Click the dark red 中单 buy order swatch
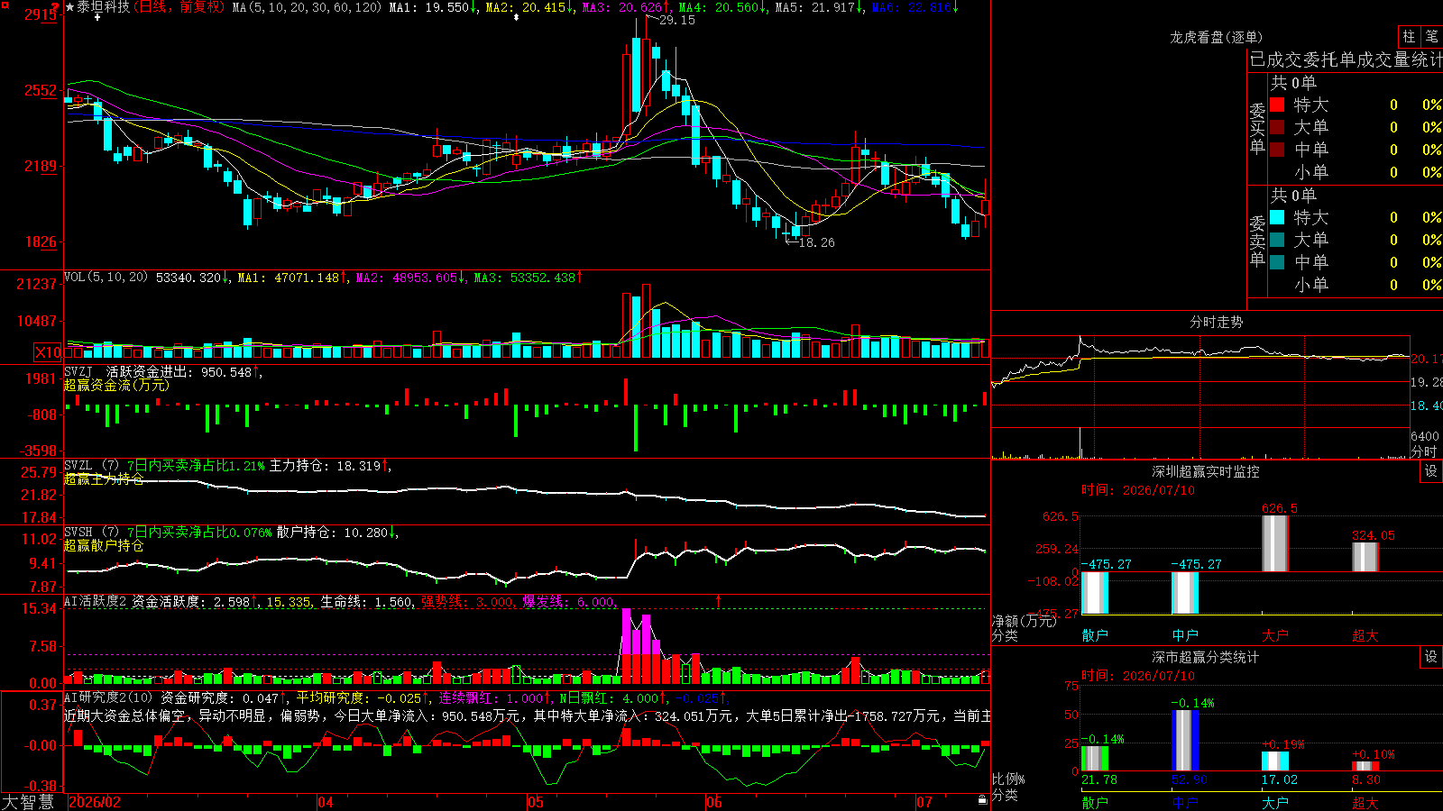This screenshot has width=1443, height=811. (x=1277, y=150)
